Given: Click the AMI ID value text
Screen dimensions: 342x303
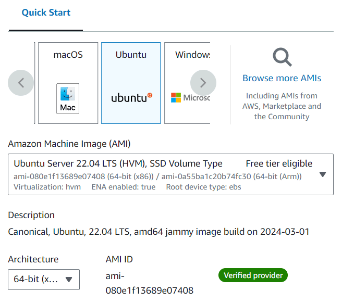Looking at the screenshot, I should (x=149, y=283).
